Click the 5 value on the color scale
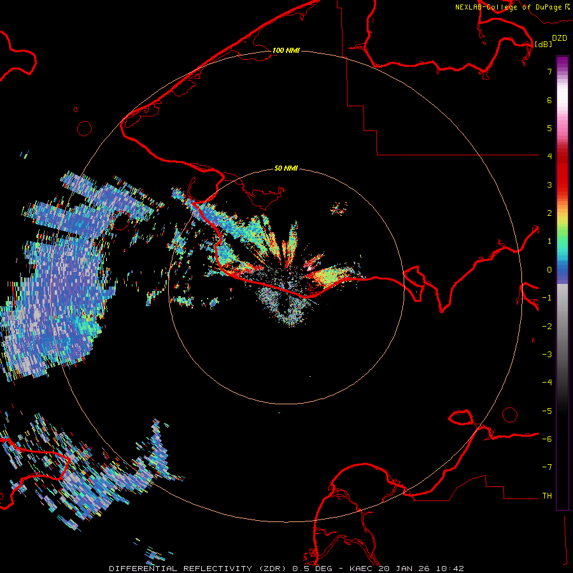Image resolution: width=573 pixels, height=573 pixels. (x=549, y=128)
